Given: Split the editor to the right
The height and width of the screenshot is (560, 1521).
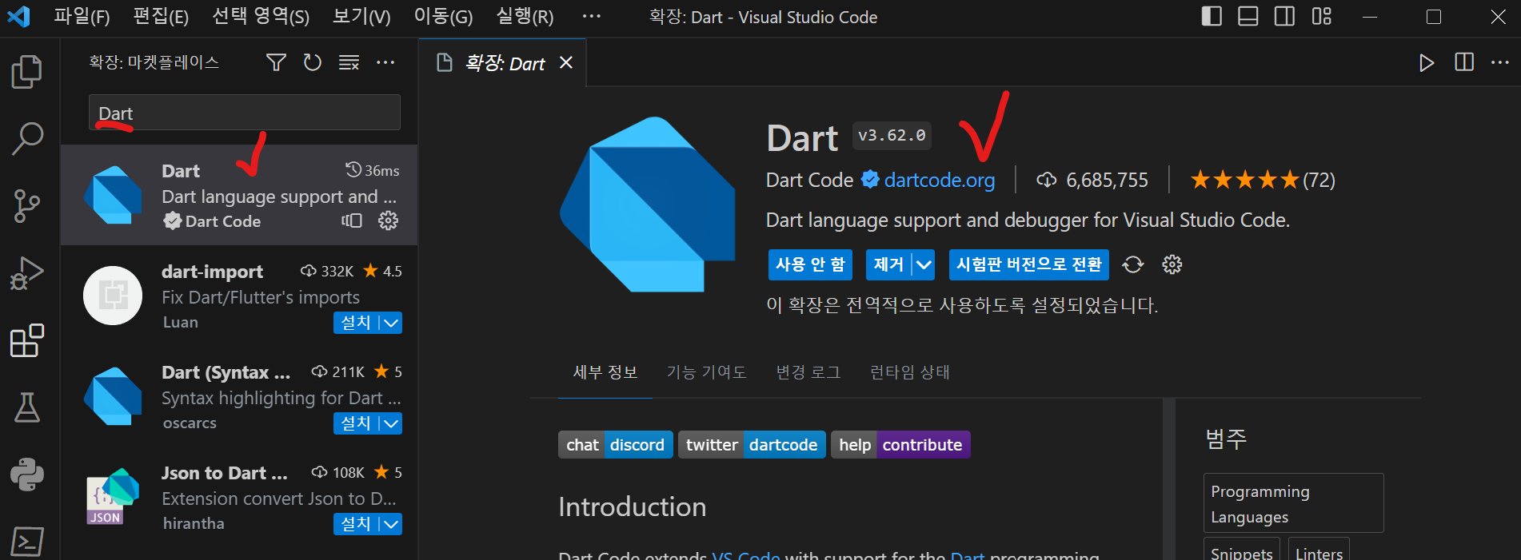Looking at the screenshot, I should pos(1464,62).
